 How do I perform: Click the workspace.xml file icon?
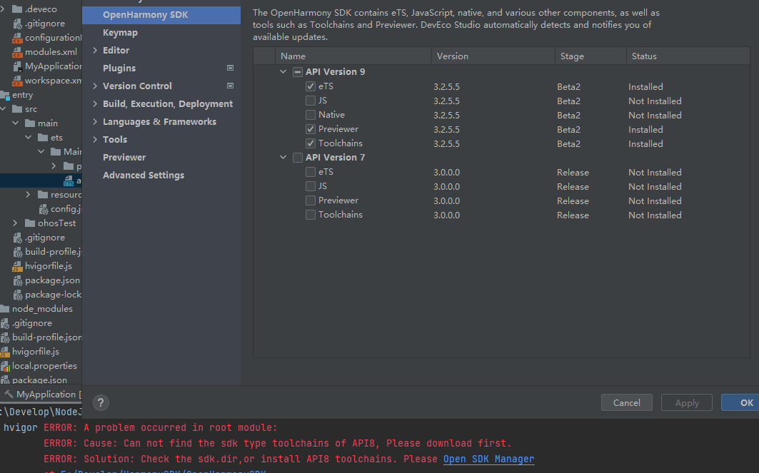17,81
